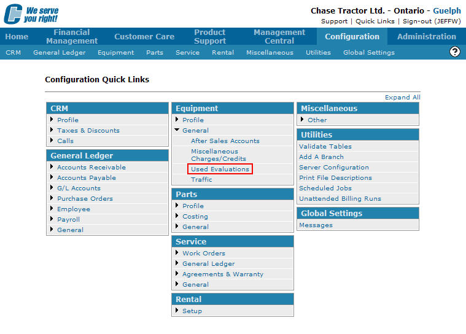Open the General Ledger submenu item
The height and width of the screenshot is (334, 466).
click(59, 53)
